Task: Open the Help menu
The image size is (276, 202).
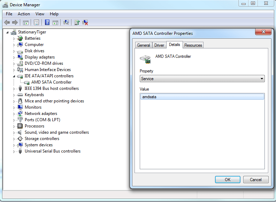Action: pos(54,14)
